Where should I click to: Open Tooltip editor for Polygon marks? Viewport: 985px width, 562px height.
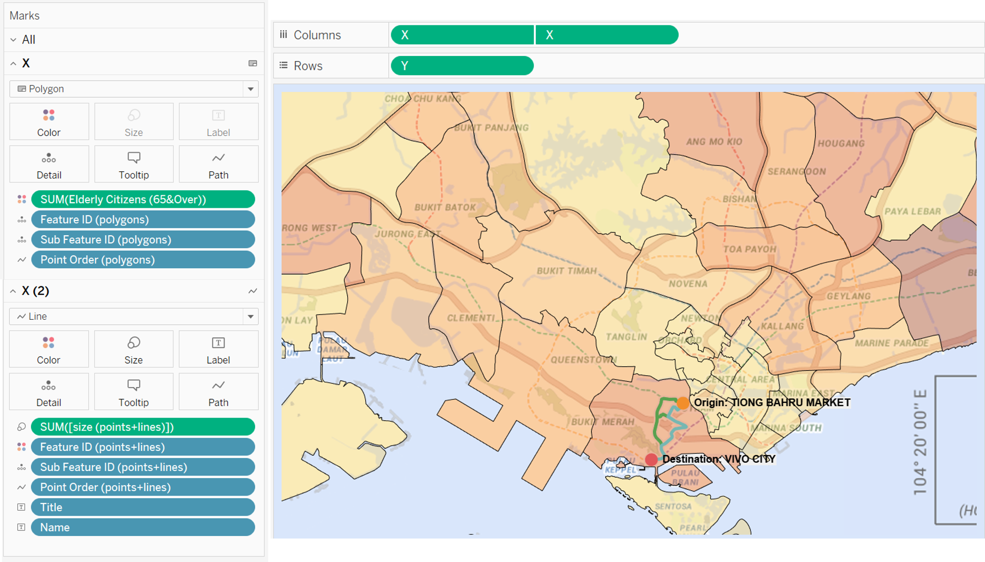(x=134, y=164)
